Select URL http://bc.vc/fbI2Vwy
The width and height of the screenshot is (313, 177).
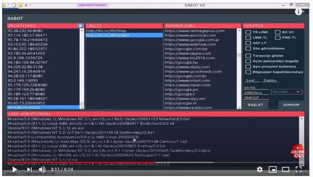tap(124, 31)
